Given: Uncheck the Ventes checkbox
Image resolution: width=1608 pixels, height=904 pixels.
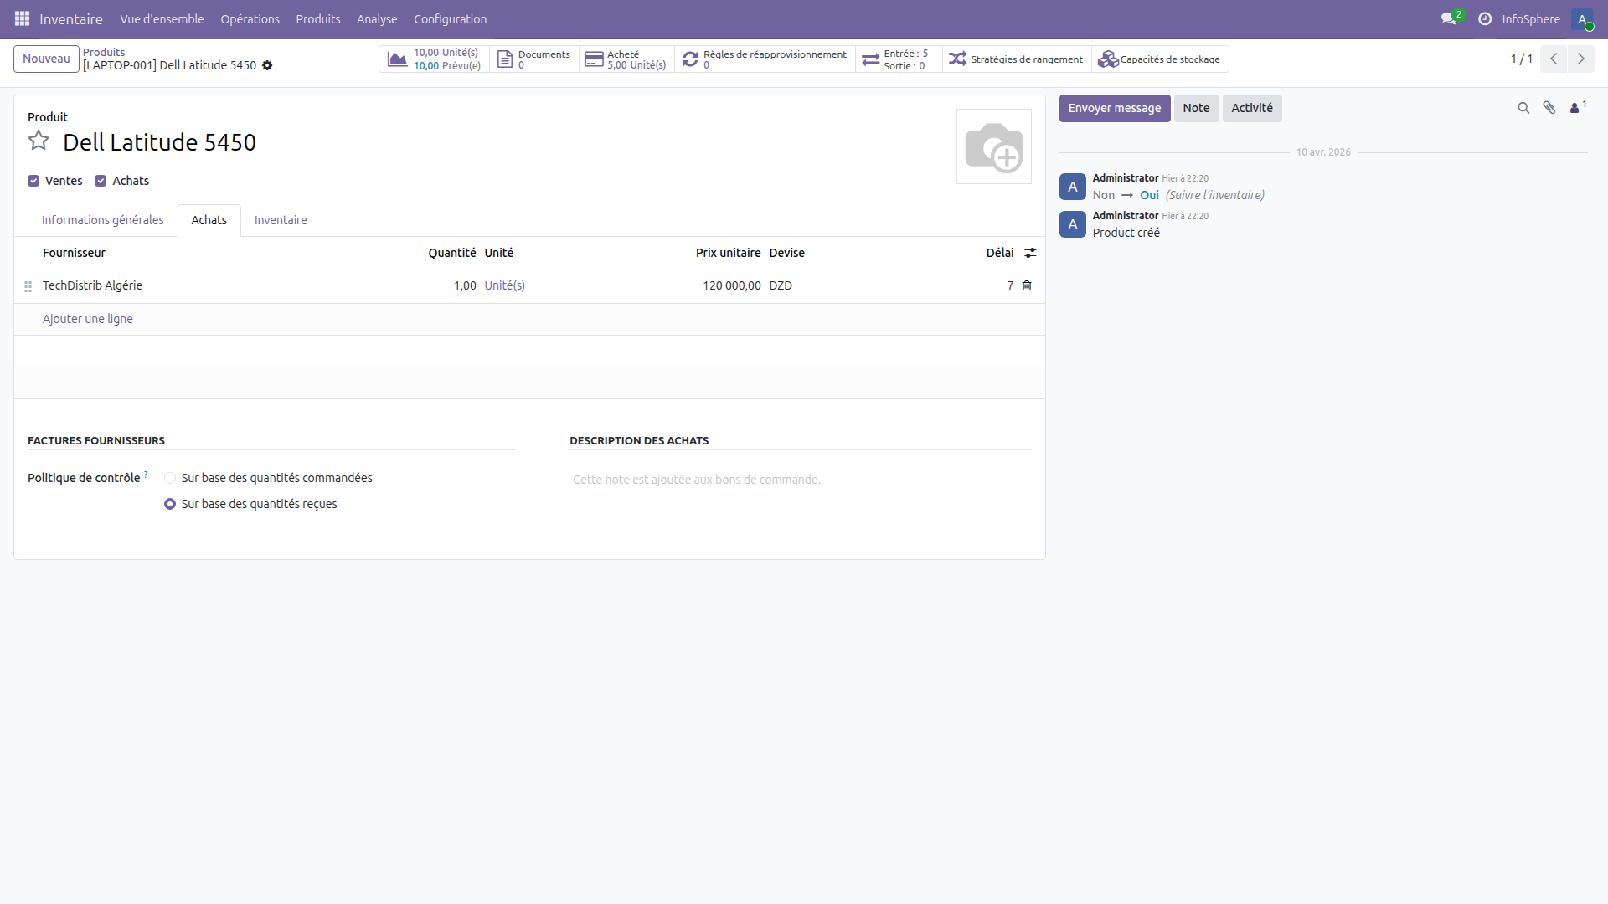Looking at the screenshot, I should [x=33, y=181].
